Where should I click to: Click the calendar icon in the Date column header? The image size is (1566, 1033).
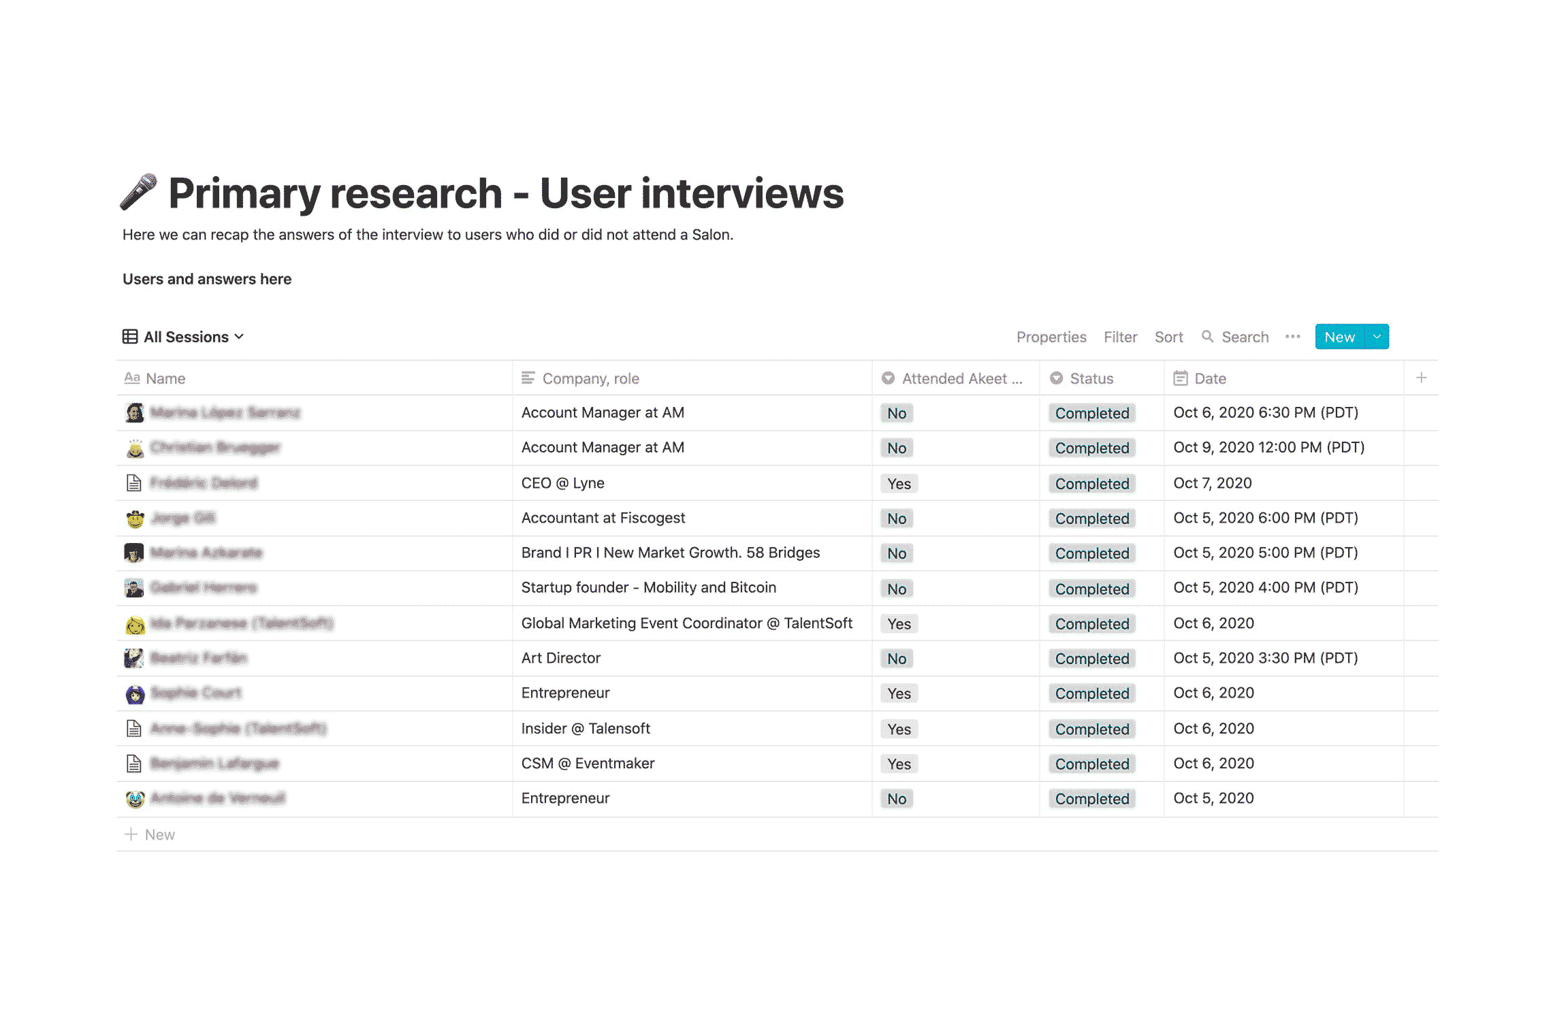1180,378
